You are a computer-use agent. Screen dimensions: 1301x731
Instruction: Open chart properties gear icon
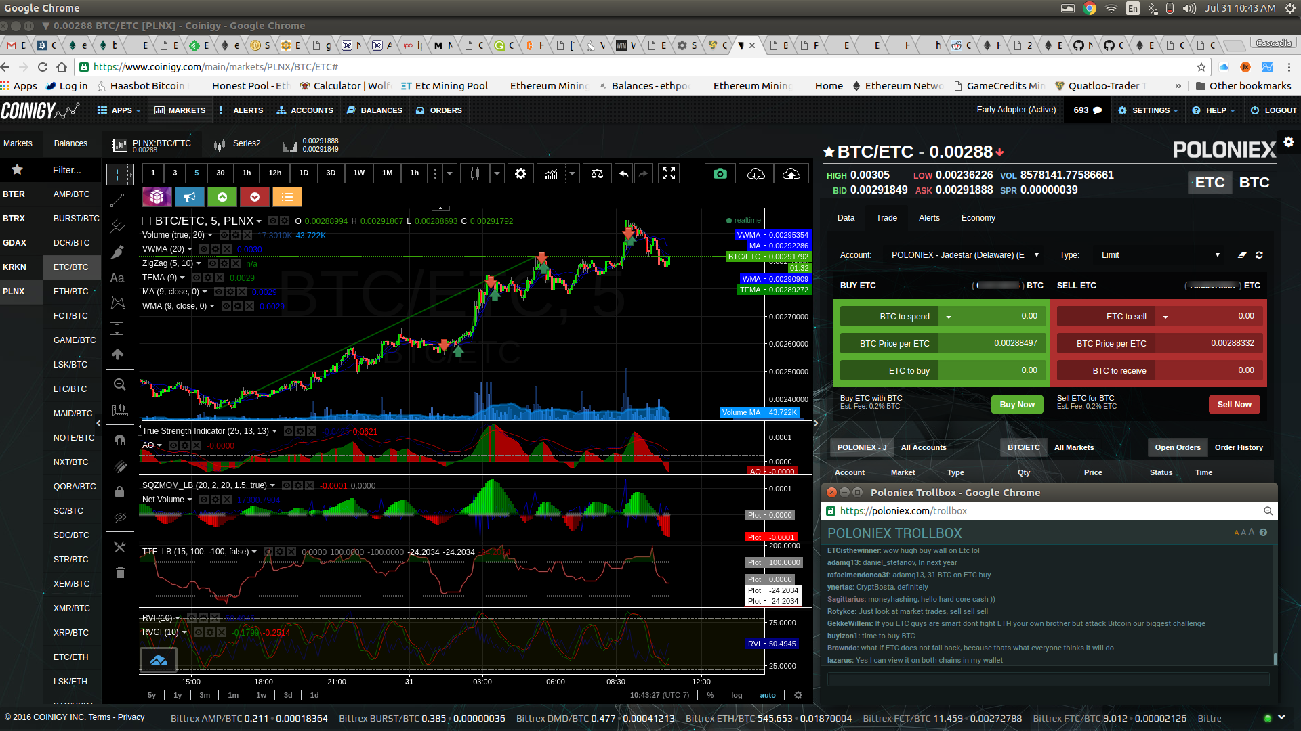click(x=520, y=174)
